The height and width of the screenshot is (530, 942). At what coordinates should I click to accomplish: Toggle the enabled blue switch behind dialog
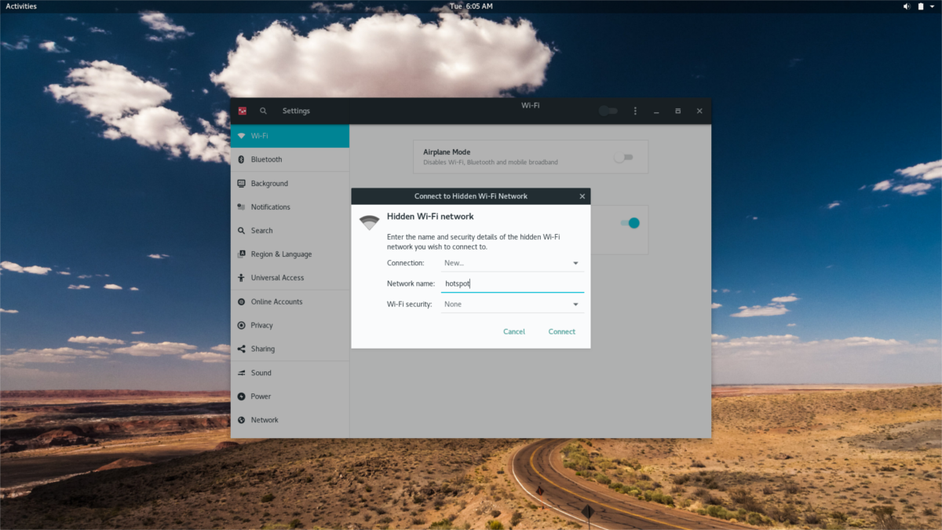tap(630, 223)
